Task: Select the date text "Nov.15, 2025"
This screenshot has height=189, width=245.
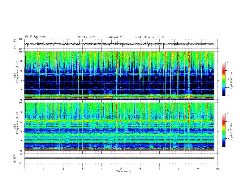Action: coord(86,37)
